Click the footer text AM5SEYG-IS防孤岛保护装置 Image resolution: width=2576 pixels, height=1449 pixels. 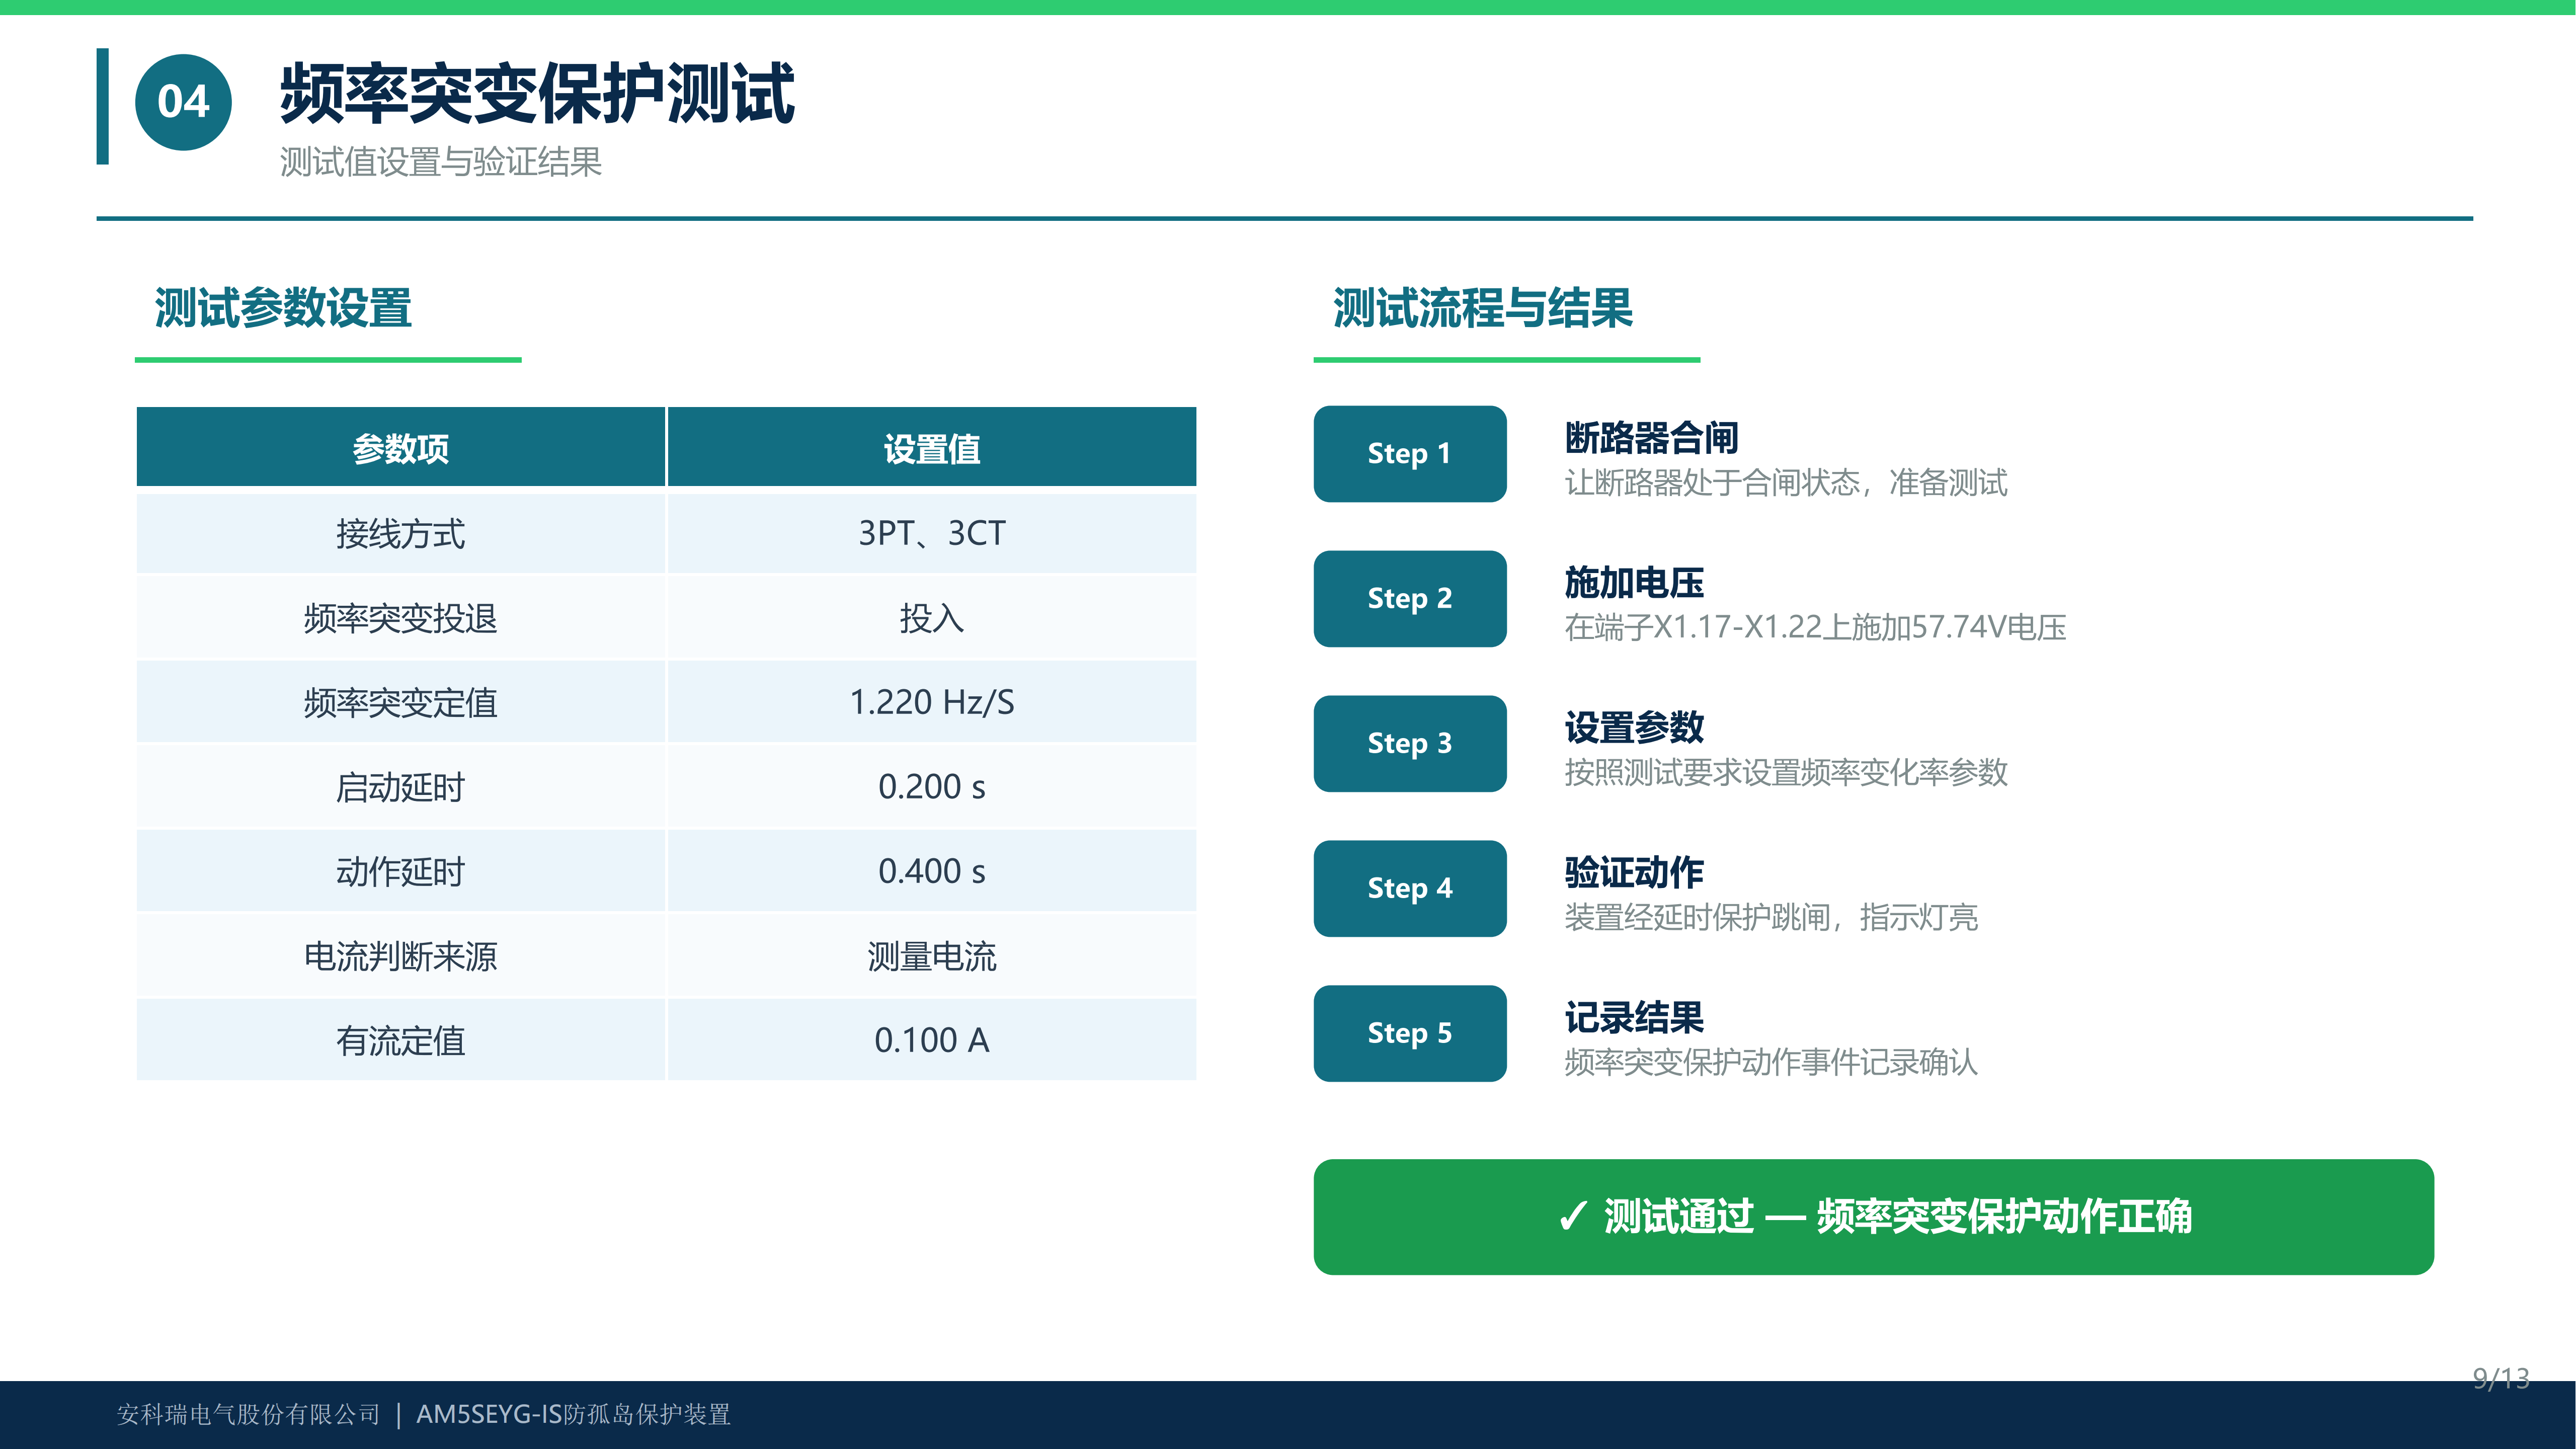(573, 1414)
